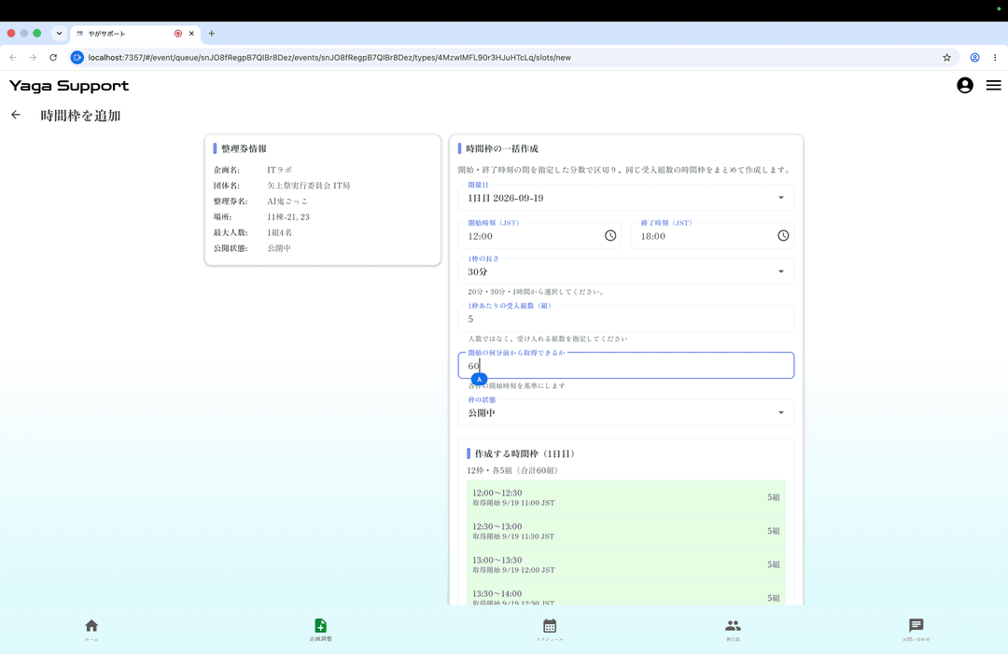The image size is (1008, 654).
Task: Open the Chrome three-dot menu
Action: (995, 57)
